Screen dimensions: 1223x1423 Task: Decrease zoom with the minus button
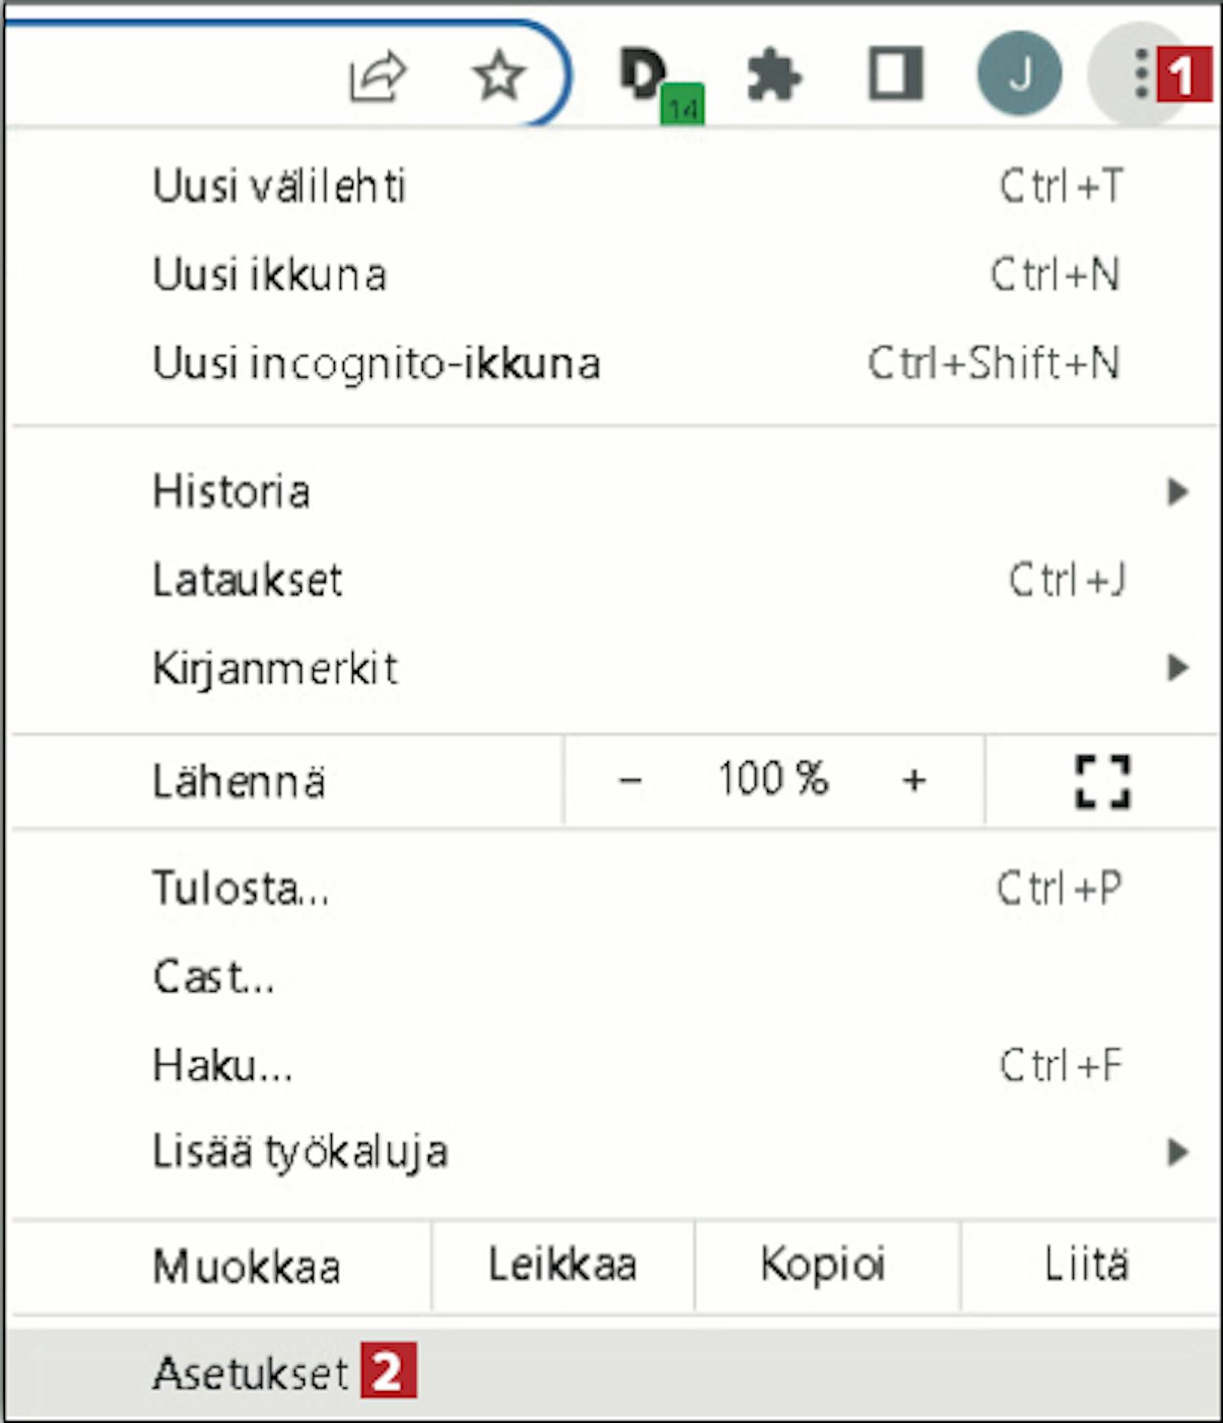point(629,781)
